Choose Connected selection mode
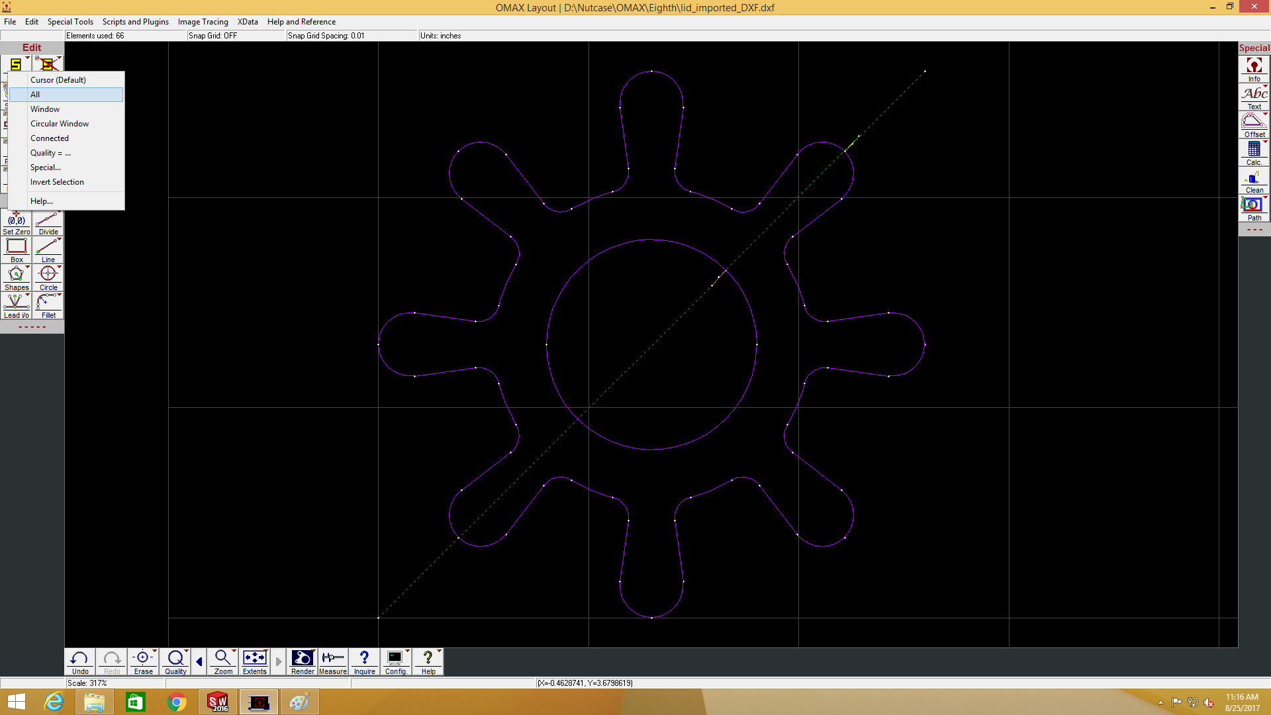The height and width of the screenshot is (715, 1271). [x=50, y=138]
